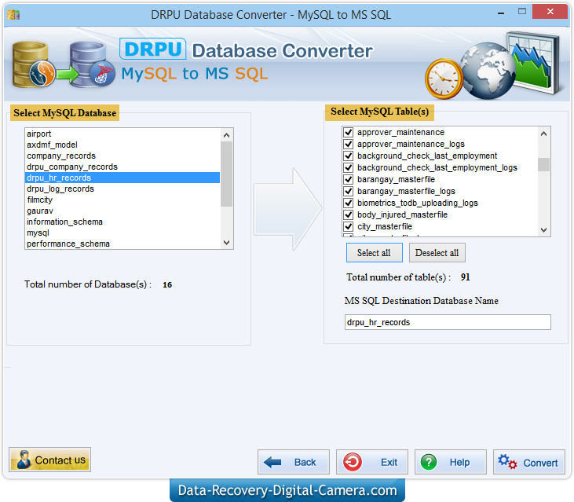
Task: Uncheck approver_maintenance_logs table
Action: click(348, 144)
